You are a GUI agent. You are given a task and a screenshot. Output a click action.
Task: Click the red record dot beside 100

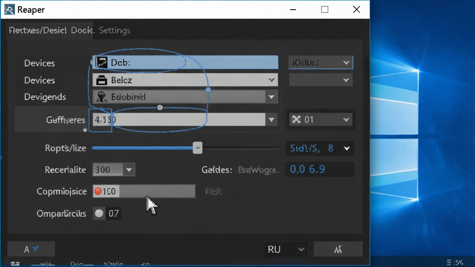click(x=98, y=191)
